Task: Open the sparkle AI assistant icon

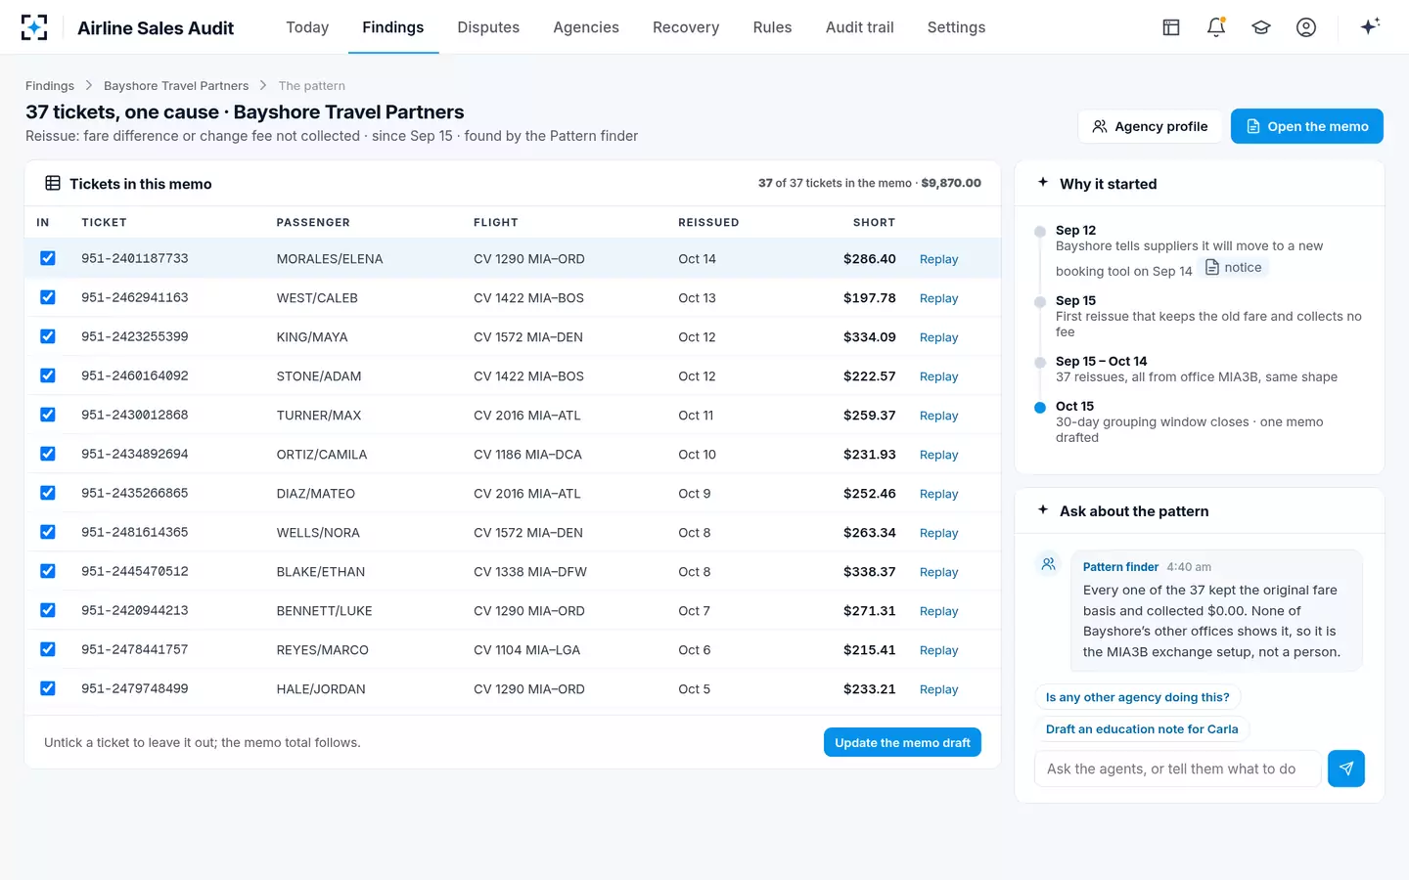Action: pyautogui.click(x=1370, y=26)
